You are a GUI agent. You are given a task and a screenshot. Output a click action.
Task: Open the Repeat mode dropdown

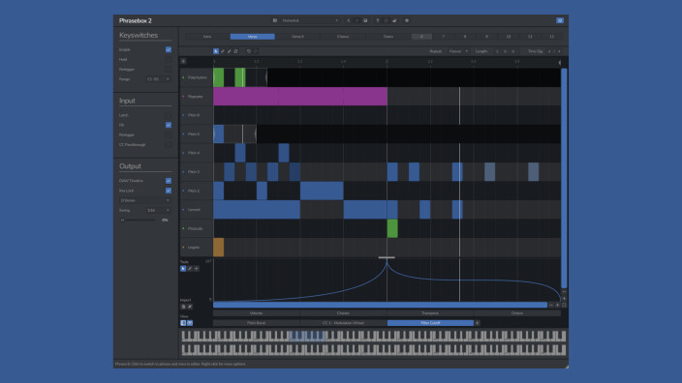pyautogui.click(x=458, y=51)
